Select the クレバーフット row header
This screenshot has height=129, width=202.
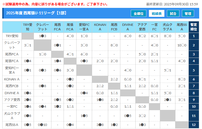[x=12, y=45]
